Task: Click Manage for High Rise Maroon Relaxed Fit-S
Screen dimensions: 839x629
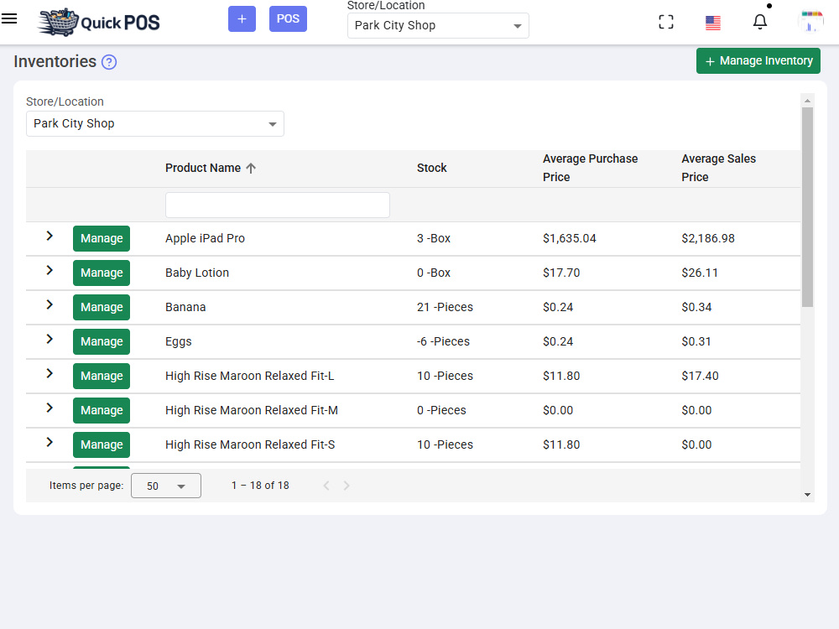Action: 102,444
